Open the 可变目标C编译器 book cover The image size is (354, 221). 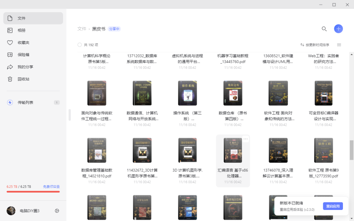(324, 93)
